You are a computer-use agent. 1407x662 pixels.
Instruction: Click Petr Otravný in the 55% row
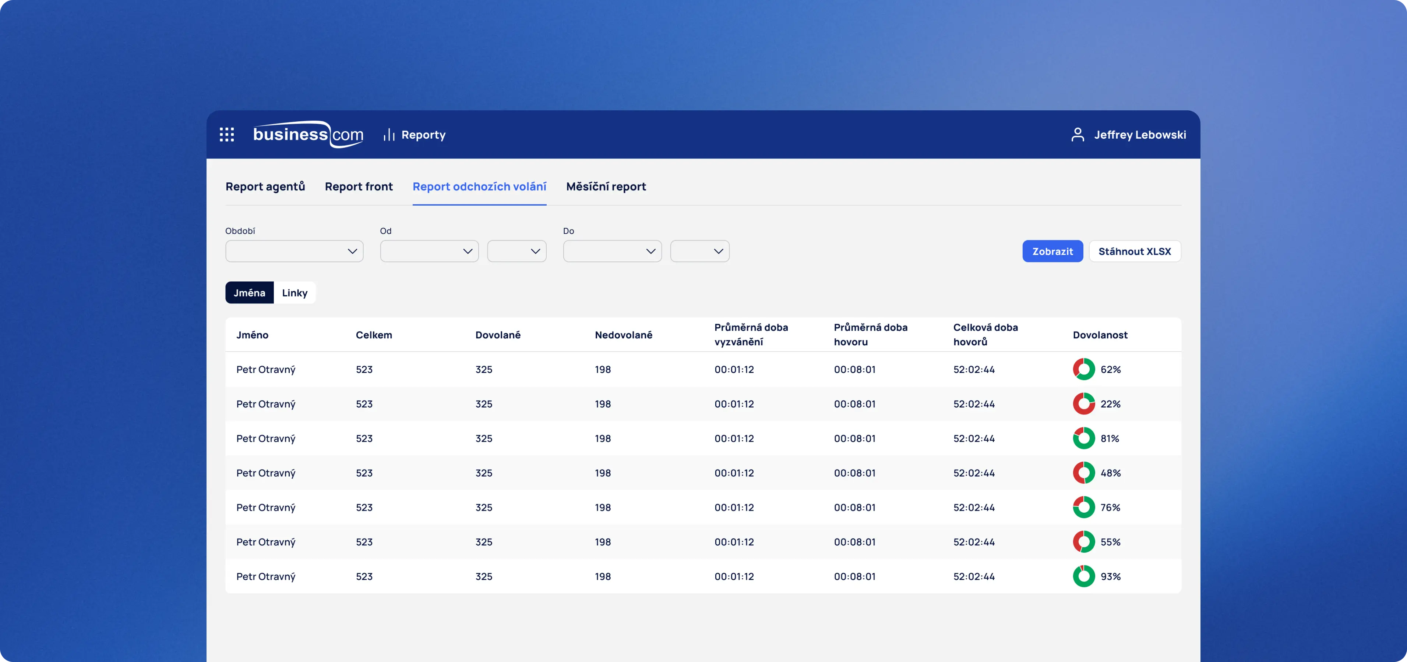pos(266,542)
